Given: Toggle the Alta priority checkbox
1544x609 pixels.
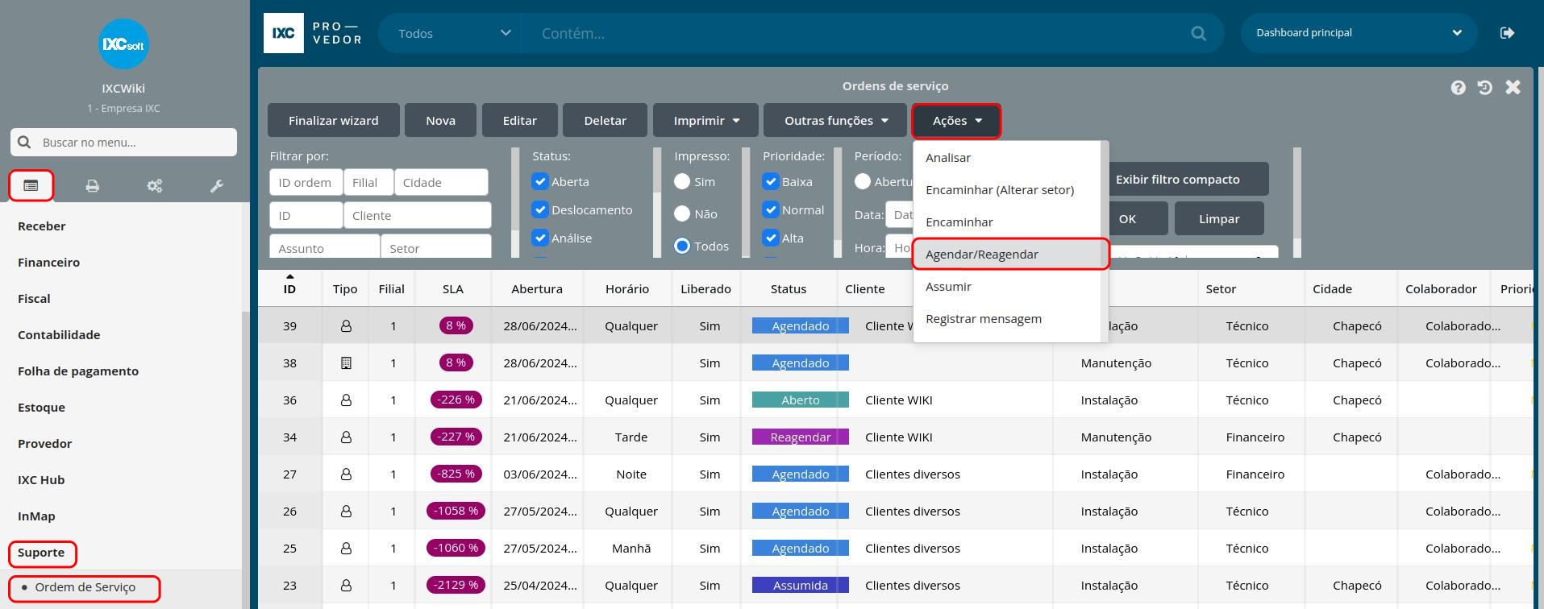Looking at the screenshot, I should point(771,238).
